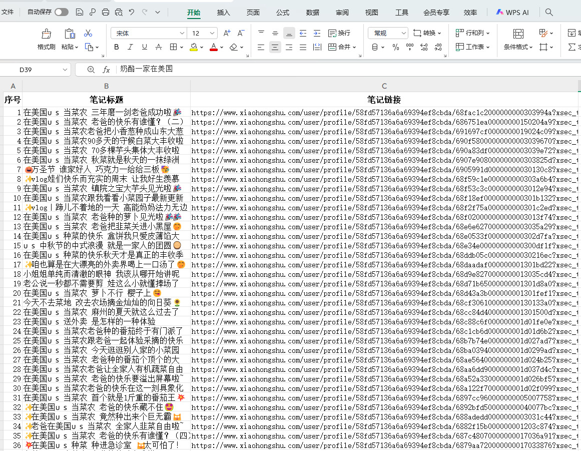Switch to the 插入 ribbon tab
The image size is (581, 451).
click(x=224, y=12)
